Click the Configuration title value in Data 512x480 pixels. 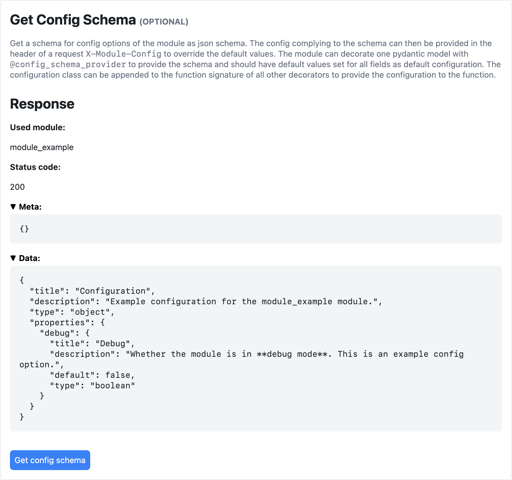pyautogui.click(x=114, y=291)
